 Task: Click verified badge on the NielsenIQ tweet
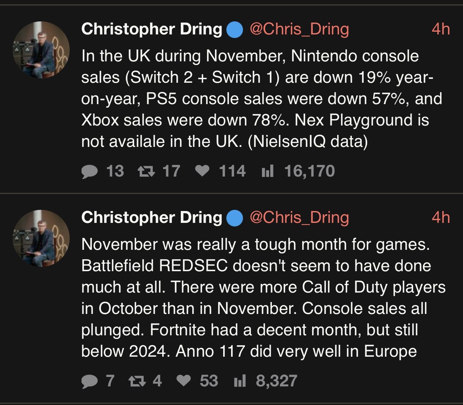click(235, 30)
